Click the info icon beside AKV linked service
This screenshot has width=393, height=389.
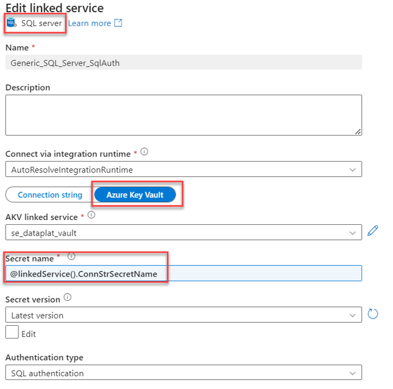[91, 215]
